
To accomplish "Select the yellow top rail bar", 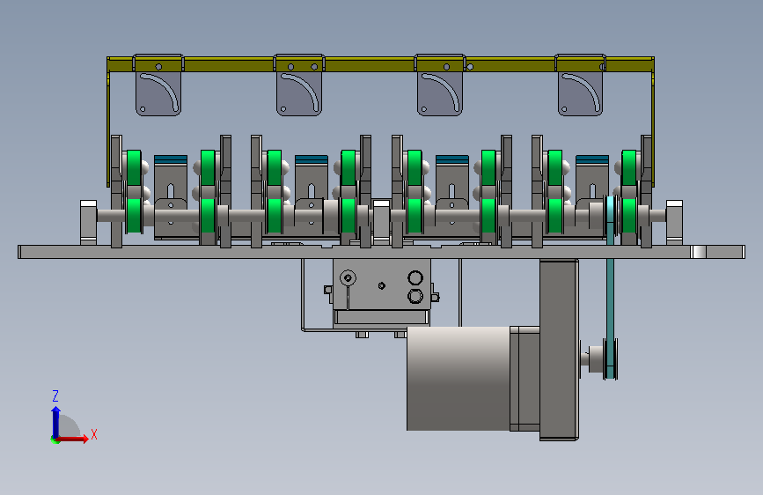I will click(x=380, y=64).
